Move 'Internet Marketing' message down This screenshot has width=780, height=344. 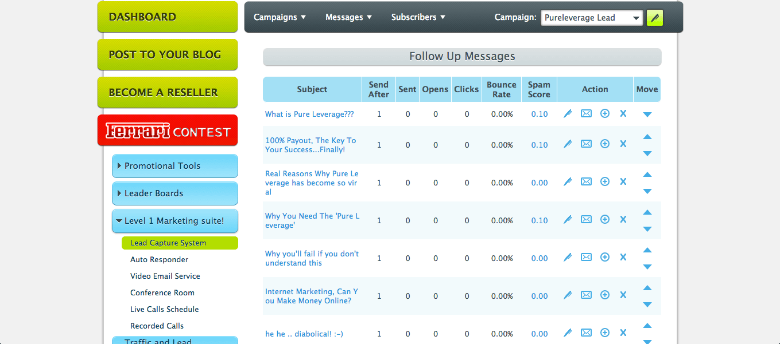(x=647, y=305)
